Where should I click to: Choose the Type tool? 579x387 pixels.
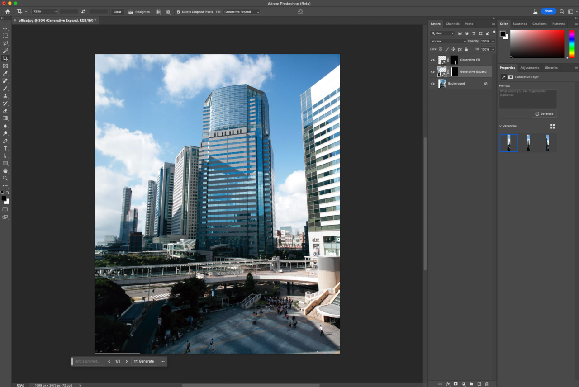click(x=5, y=148)
